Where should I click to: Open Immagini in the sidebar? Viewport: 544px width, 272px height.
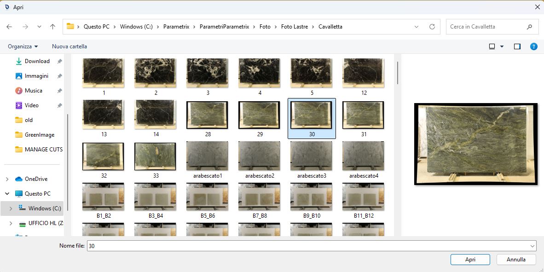[x=36, y=76]
